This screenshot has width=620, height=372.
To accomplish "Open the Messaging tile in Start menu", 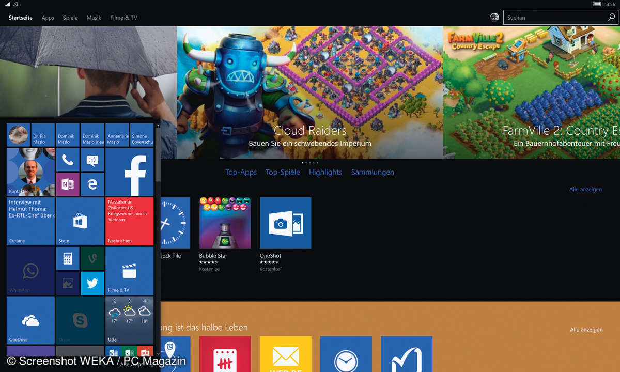I will click(92, 160).
